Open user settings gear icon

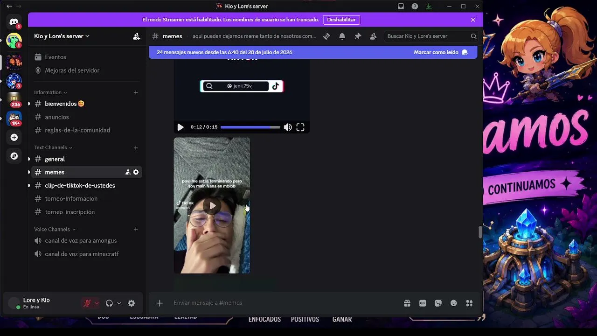click(x=132, y=303)
